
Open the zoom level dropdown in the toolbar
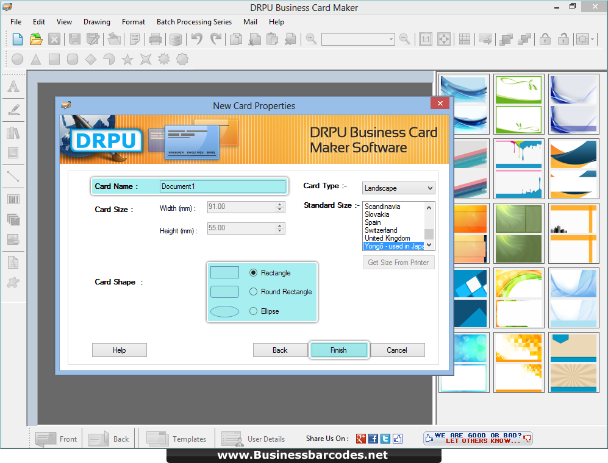[391, 39]
